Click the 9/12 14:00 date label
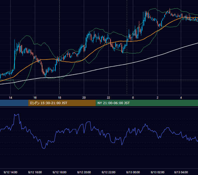Viewport: 198px width, 175px height. click(x=10, y=172)
